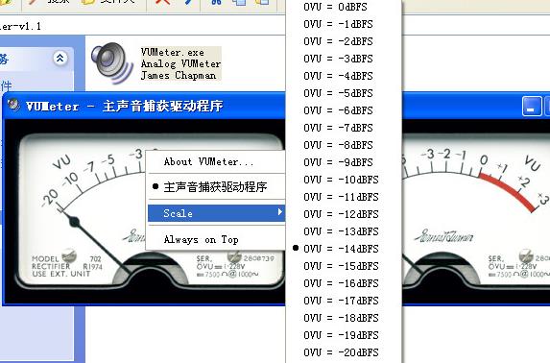Open VUMeter.exe speaker application icon
The width and height of the screenshot is (550, 363).
tap(112, 63)
